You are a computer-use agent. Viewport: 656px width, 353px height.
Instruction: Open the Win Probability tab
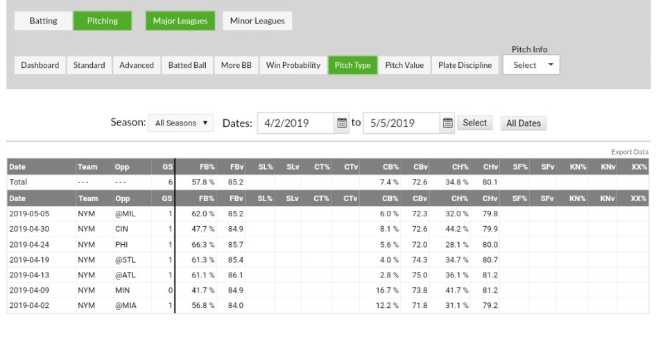[x=293, y=65]
